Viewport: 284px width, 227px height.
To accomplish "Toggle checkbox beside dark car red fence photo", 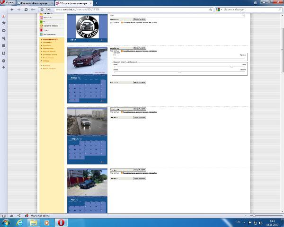I will pyautogui.click(x=111, y=173).
